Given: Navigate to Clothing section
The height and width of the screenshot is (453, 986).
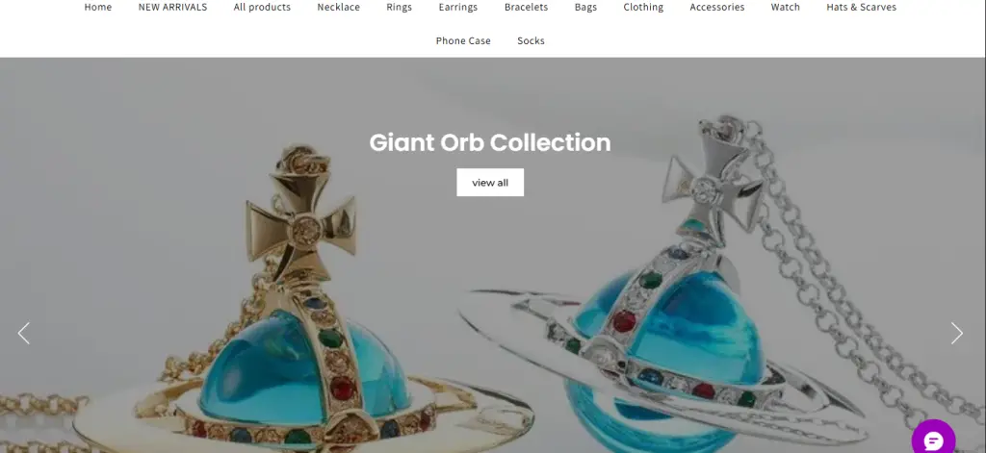Looking at the screenshot, I should (643, 7).
